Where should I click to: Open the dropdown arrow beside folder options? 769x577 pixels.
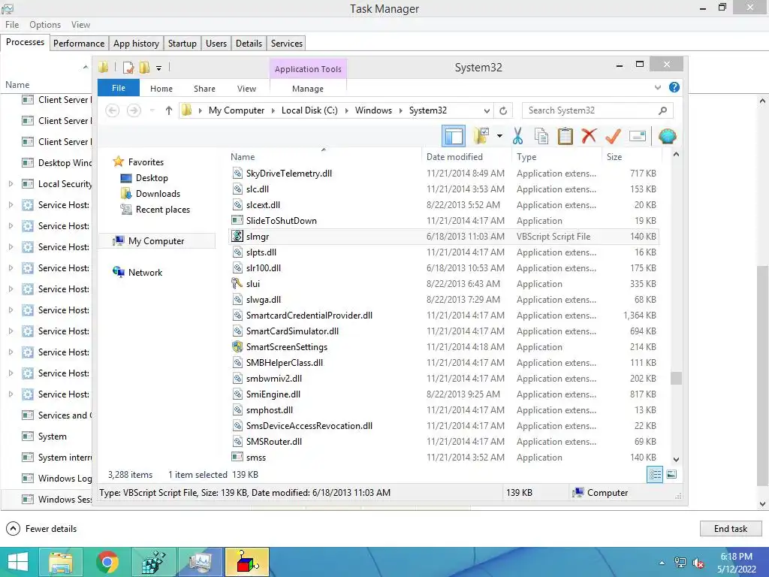[x=499, y=136]
